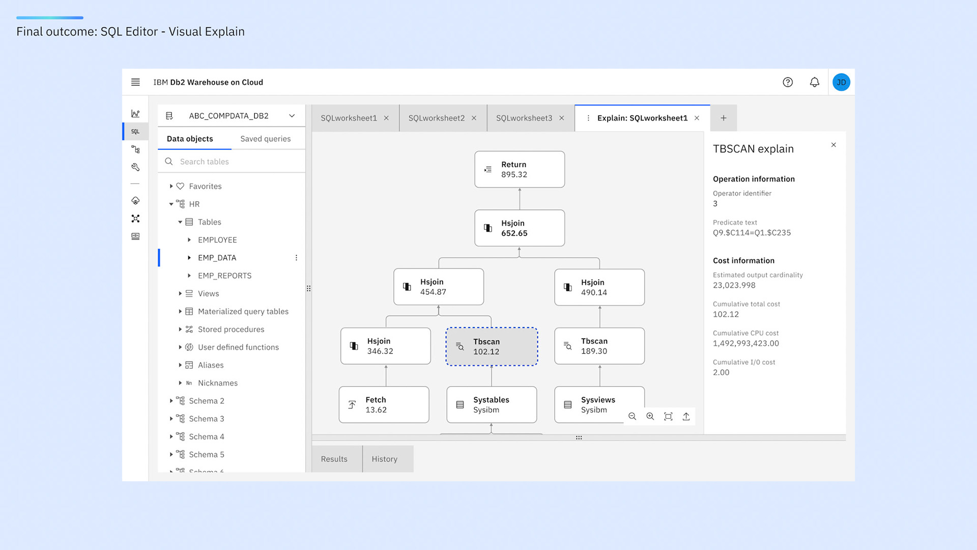Switch to the SQLworksheet2 tab

(436, 118)
